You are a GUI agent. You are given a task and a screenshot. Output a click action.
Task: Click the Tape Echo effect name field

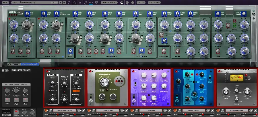tap(108, 110)
